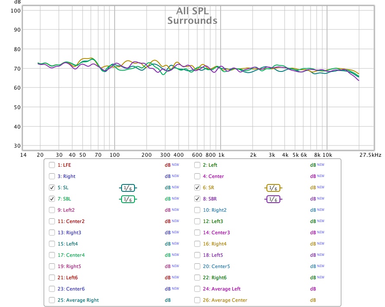Enable the 18: Left5 trace checkbox
This screenshot has width=385, height=307.
click(x=197, y=255)
